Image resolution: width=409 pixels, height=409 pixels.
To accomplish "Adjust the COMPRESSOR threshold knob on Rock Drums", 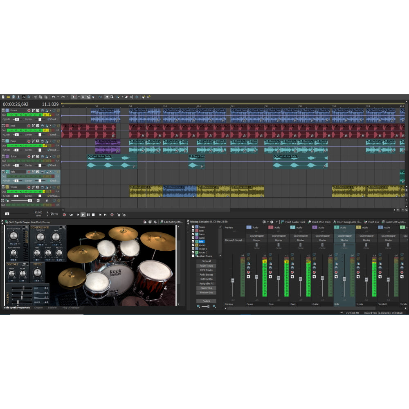I will click(x=40, y=237).
